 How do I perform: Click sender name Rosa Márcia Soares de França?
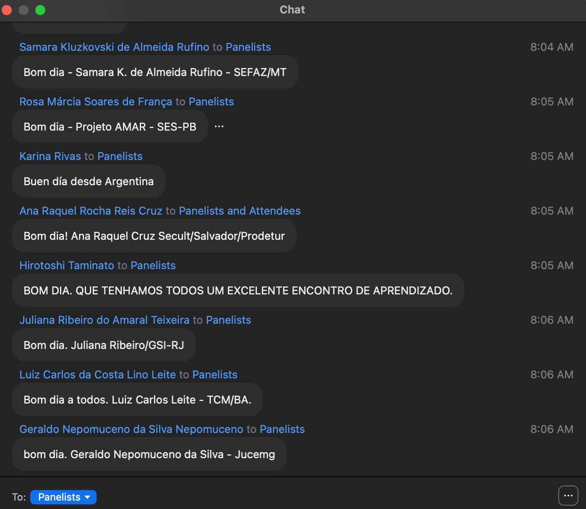(x=96, y=102)
